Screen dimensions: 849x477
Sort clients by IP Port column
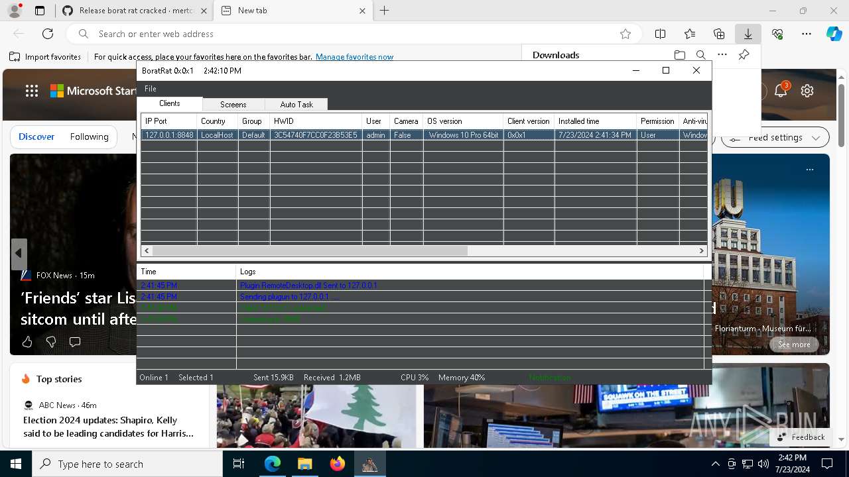click(168, 121)
